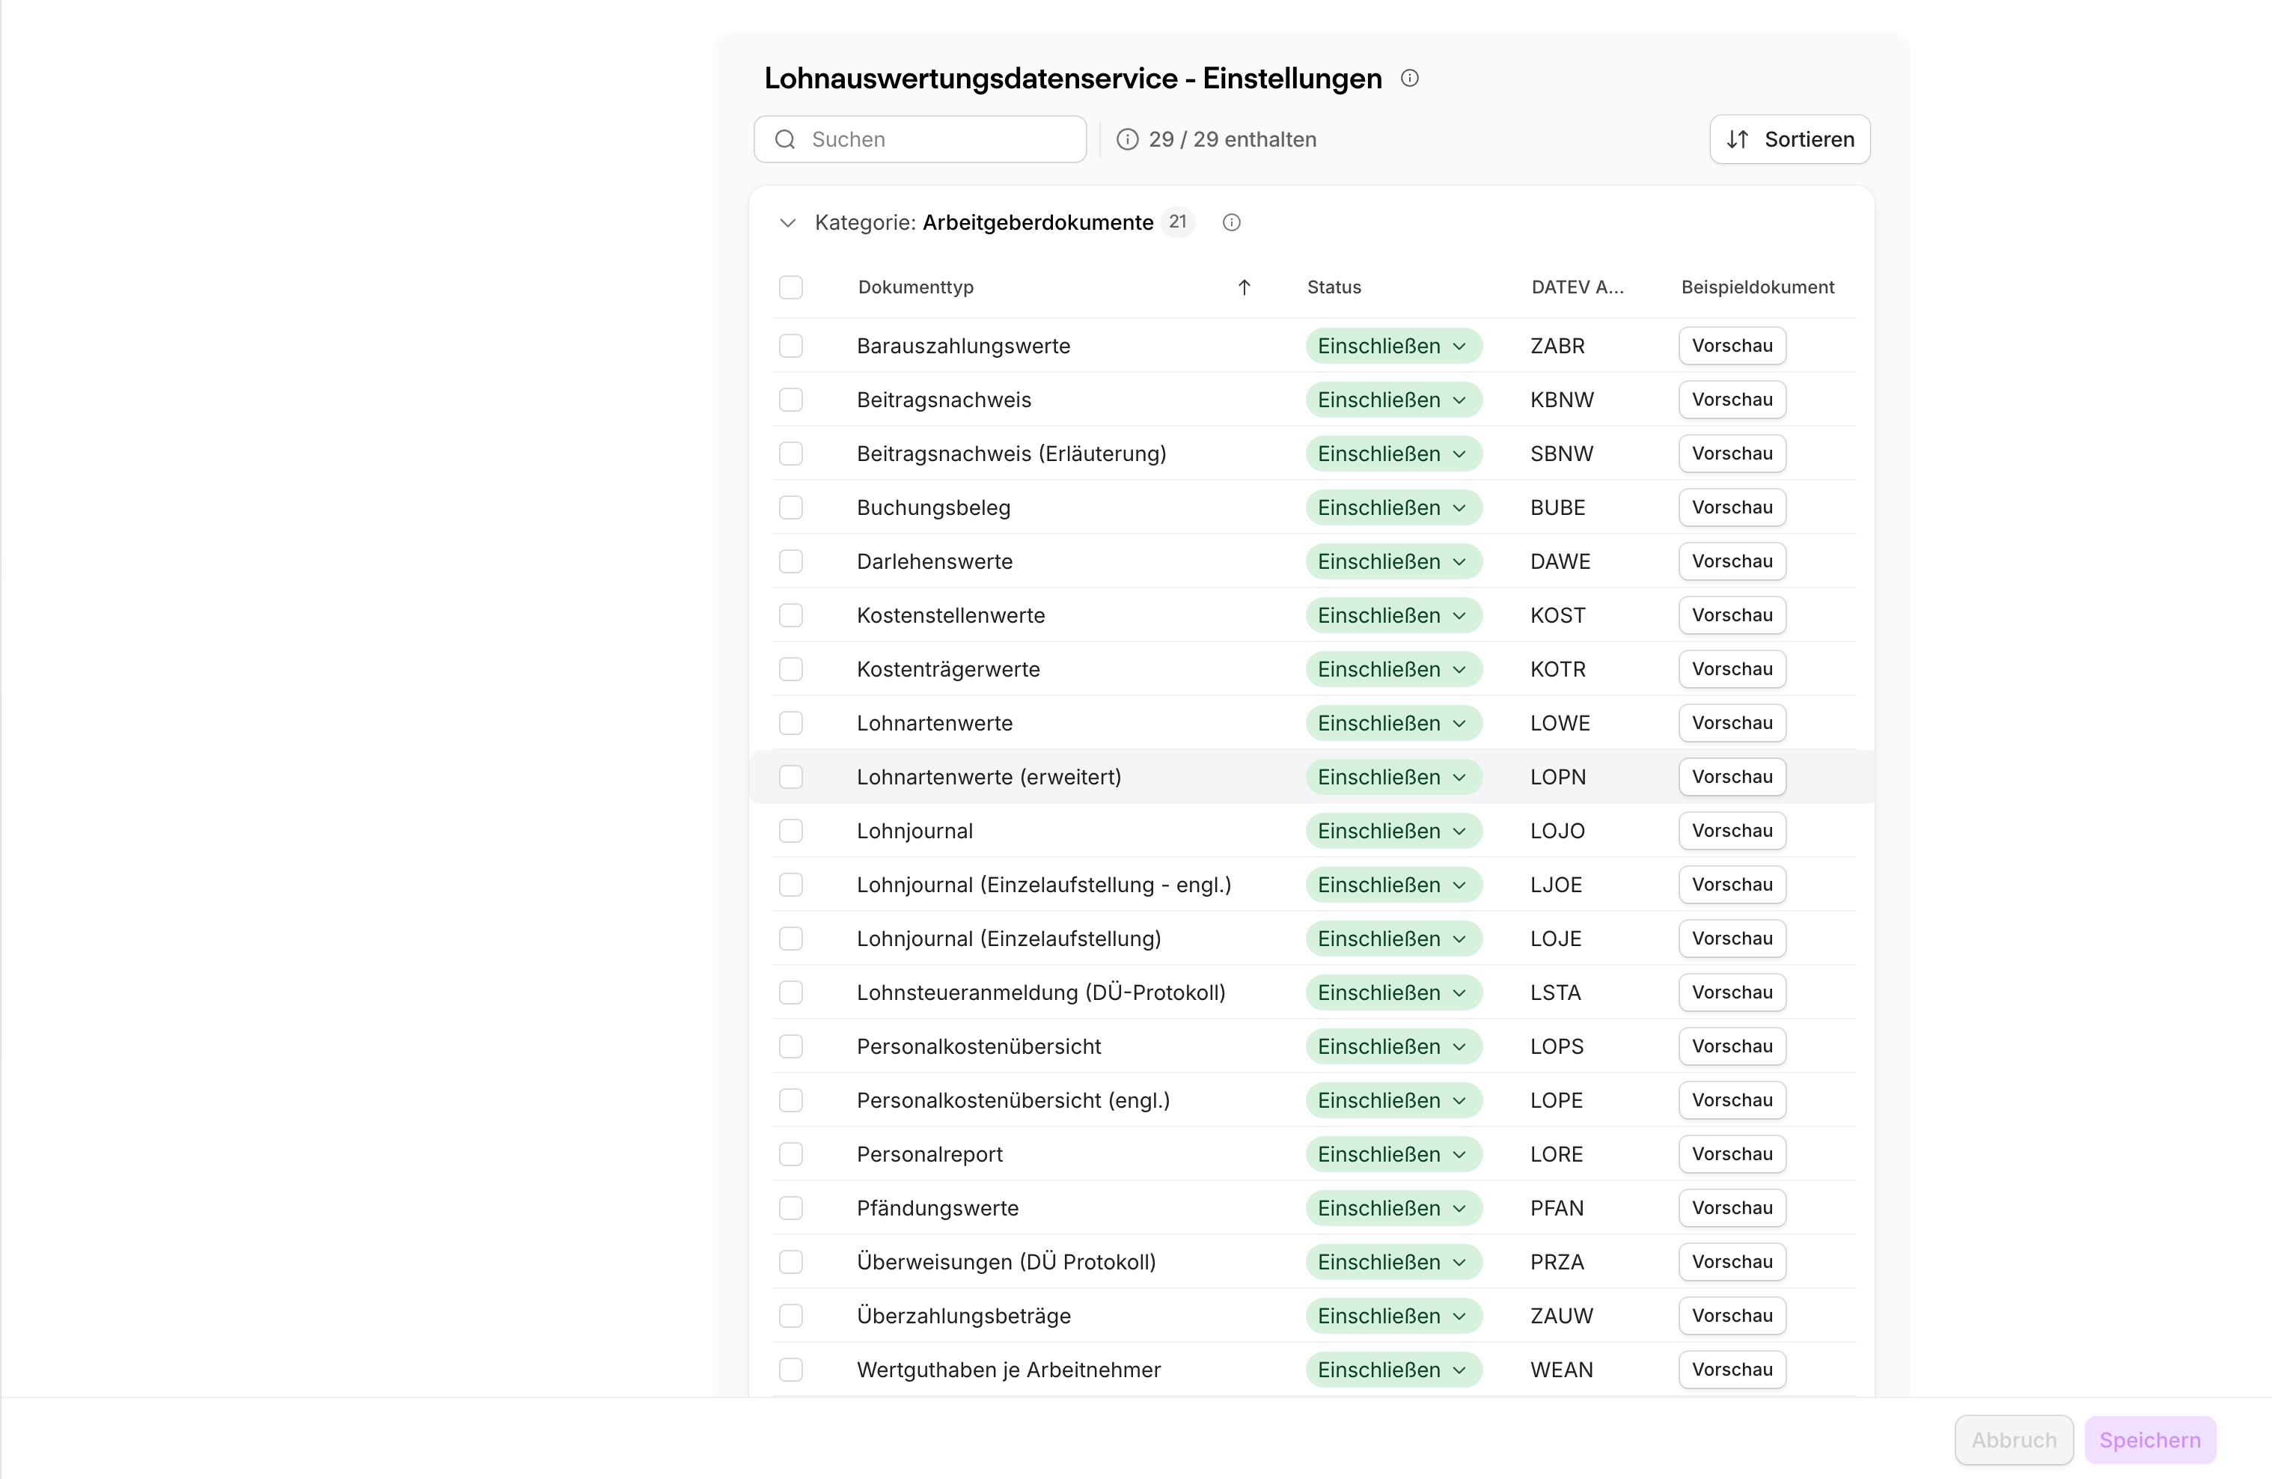The image size is (2272, 1479).
Task: Focus the Suchen search field
Action: (920, 139)
